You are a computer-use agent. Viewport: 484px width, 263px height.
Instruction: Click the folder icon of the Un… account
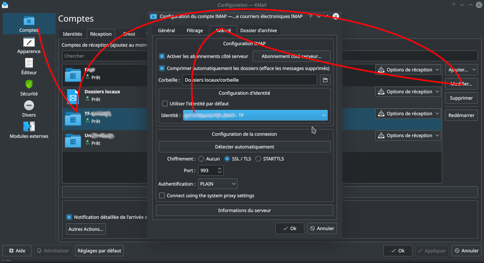coord(73,141)
